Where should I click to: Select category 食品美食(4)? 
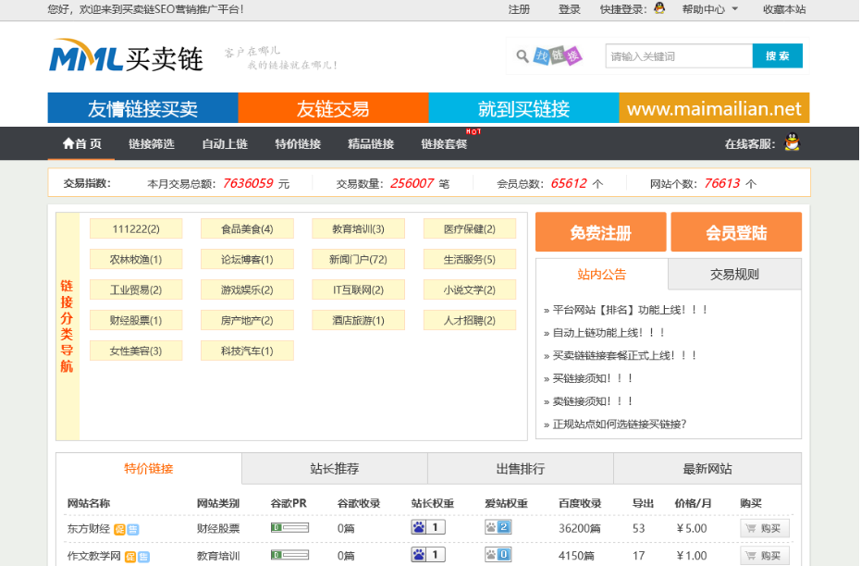coord(247,229)
